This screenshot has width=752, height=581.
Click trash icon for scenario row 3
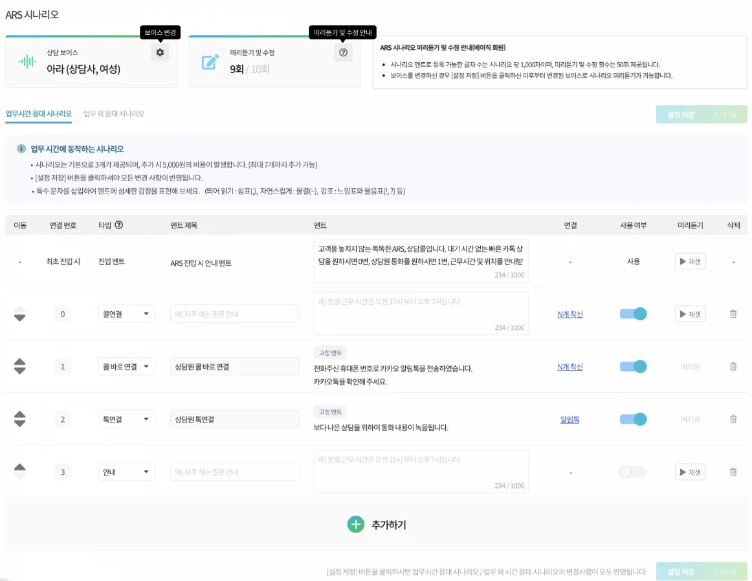(733, 472)
